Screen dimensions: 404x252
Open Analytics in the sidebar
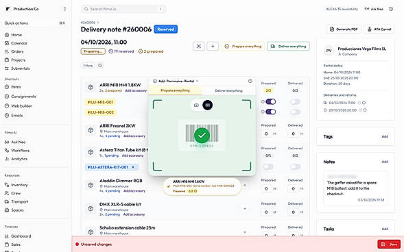(x=16, y=159)
